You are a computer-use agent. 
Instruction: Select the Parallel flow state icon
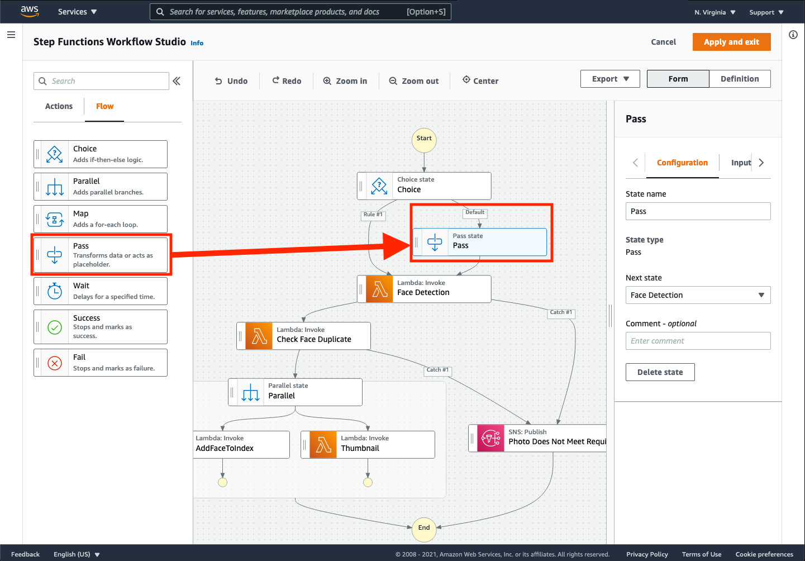coord(55,187)
